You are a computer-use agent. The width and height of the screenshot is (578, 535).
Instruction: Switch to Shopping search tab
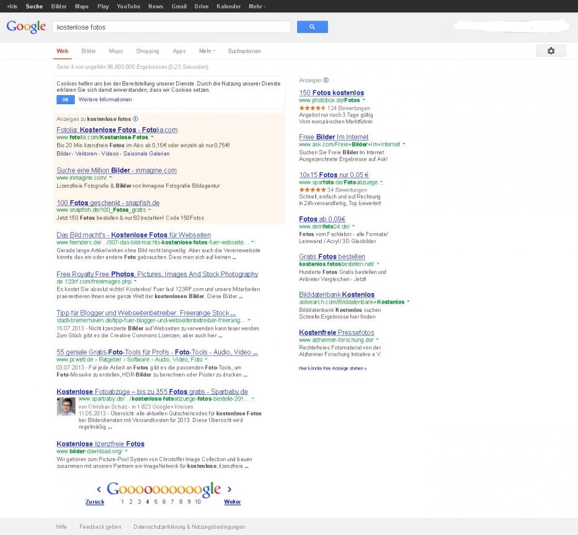(x=148, y=51)
